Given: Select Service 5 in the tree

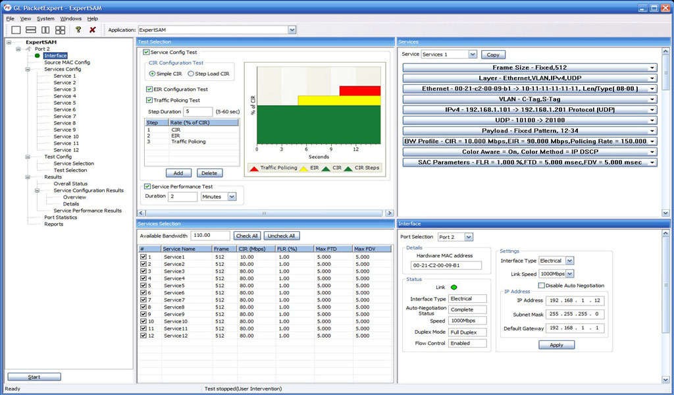Looking at the screenshot, I should (x=65, y=103).
